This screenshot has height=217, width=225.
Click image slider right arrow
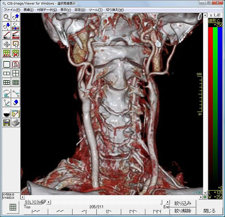tap(167, 202)
